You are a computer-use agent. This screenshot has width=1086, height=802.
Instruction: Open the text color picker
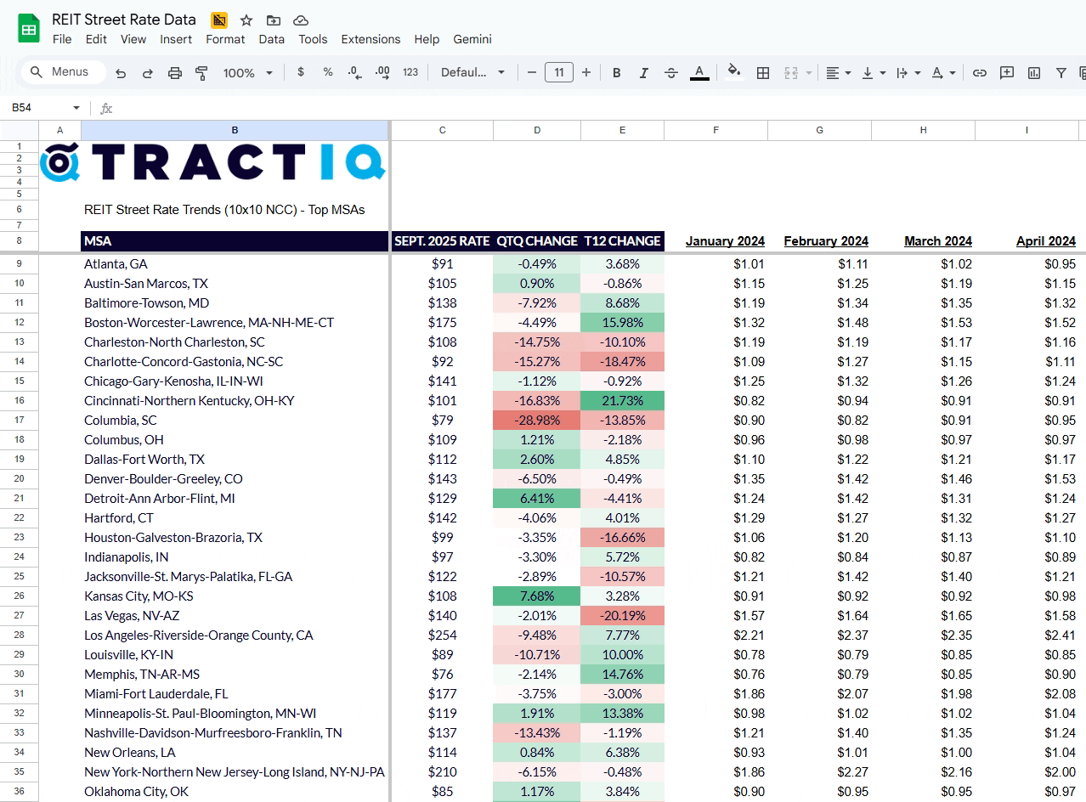point(699,72)
